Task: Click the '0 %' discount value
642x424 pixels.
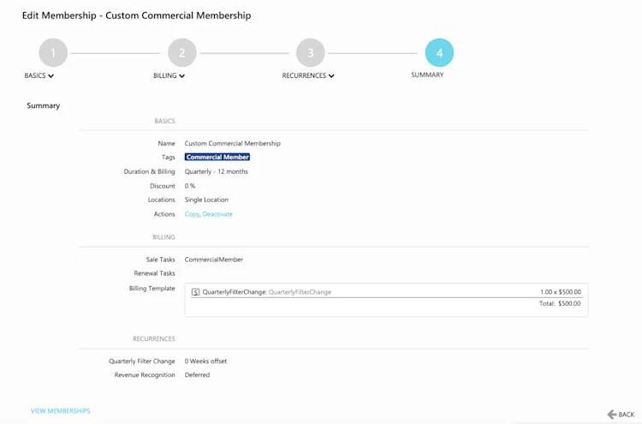Action: tap(189, 186)
